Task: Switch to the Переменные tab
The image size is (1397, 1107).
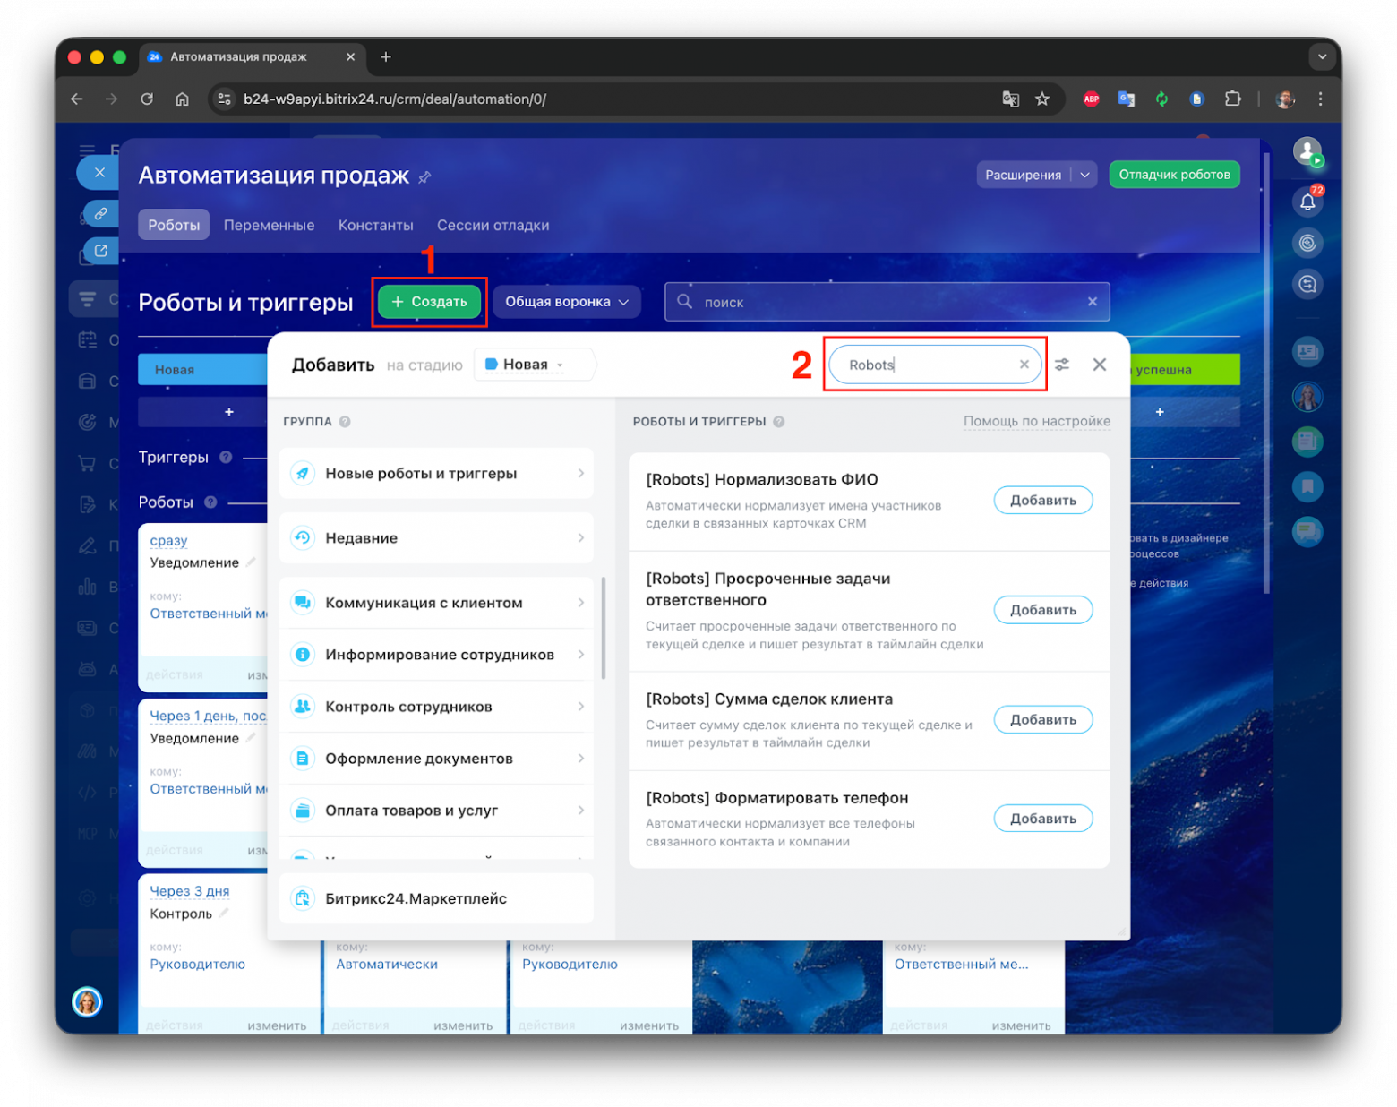Action: click(269, 225)
